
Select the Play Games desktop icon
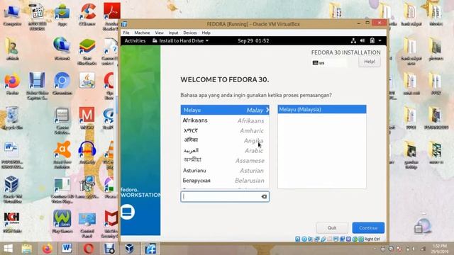point(62,222)
